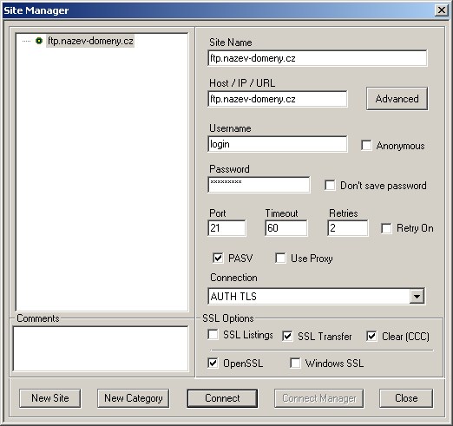Open the Advanced settings button
Image resolution: width=453 pixels, height=426 pixels.
[x=397, y=99]
